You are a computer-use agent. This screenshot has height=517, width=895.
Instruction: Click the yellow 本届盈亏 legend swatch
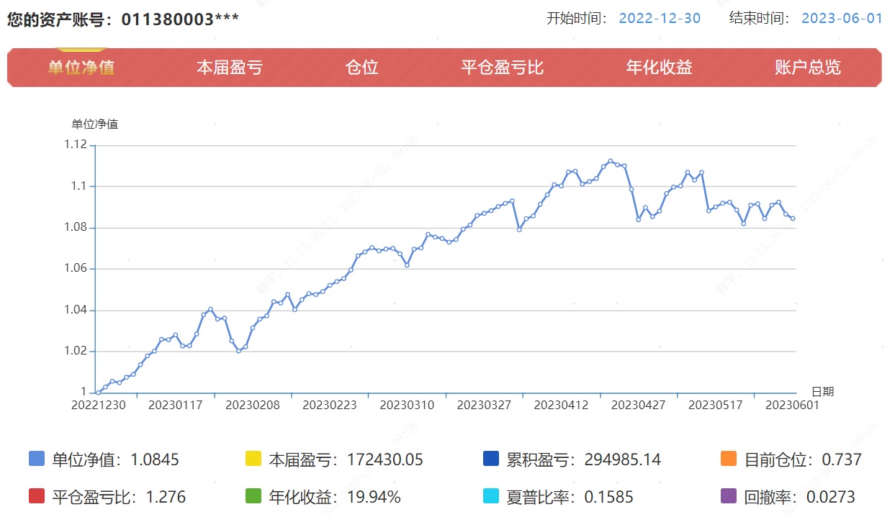coord(253,459)
